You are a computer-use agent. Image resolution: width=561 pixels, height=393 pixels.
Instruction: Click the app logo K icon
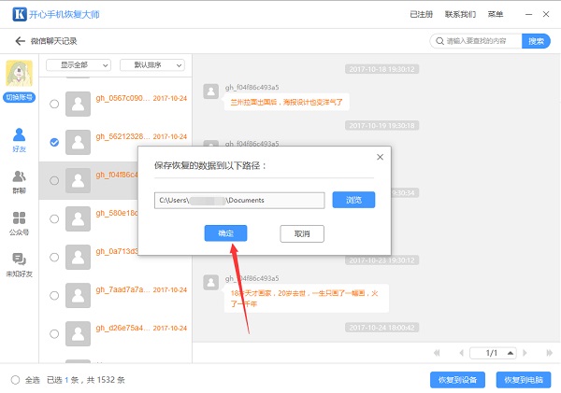tap(20, 14)
